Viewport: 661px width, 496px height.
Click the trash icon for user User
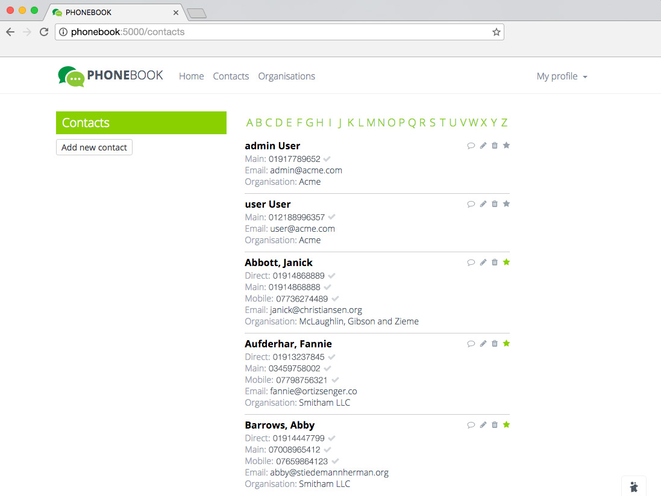coord(495,204)
